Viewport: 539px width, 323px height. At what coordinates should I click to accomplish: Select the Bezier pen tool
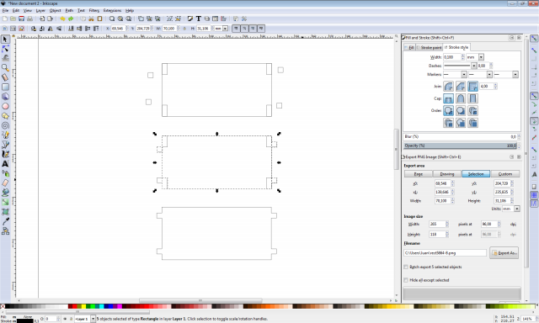click(x=5, y=145)
